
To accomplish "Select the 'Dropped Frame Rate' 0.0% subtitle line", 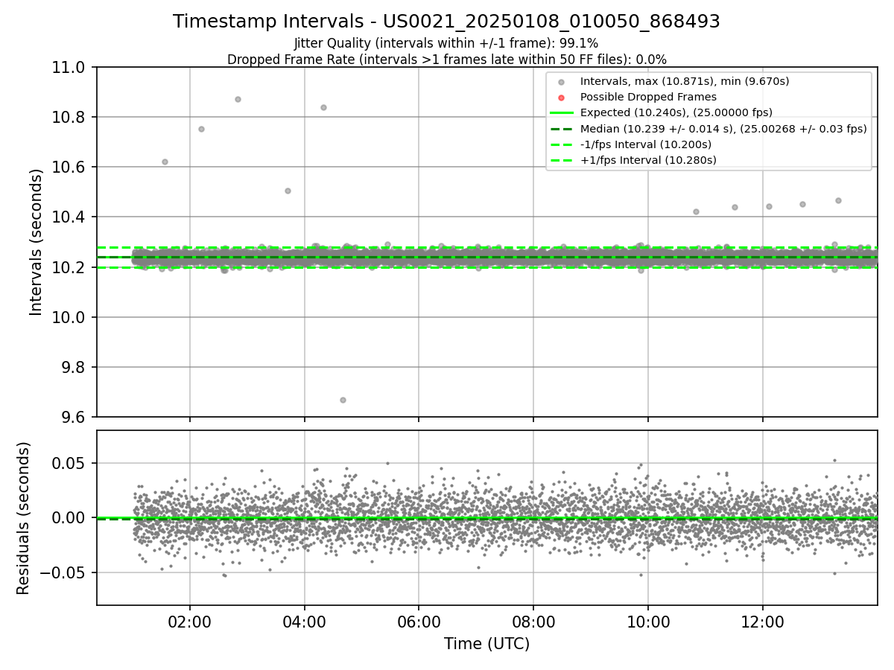I will (446, 60).
